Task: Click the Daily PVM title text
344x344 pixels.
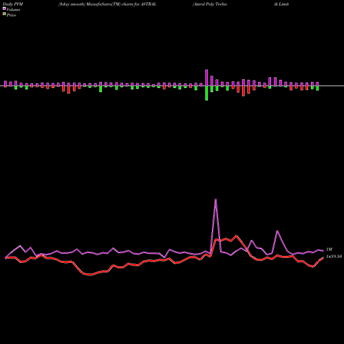Action: 13,4
